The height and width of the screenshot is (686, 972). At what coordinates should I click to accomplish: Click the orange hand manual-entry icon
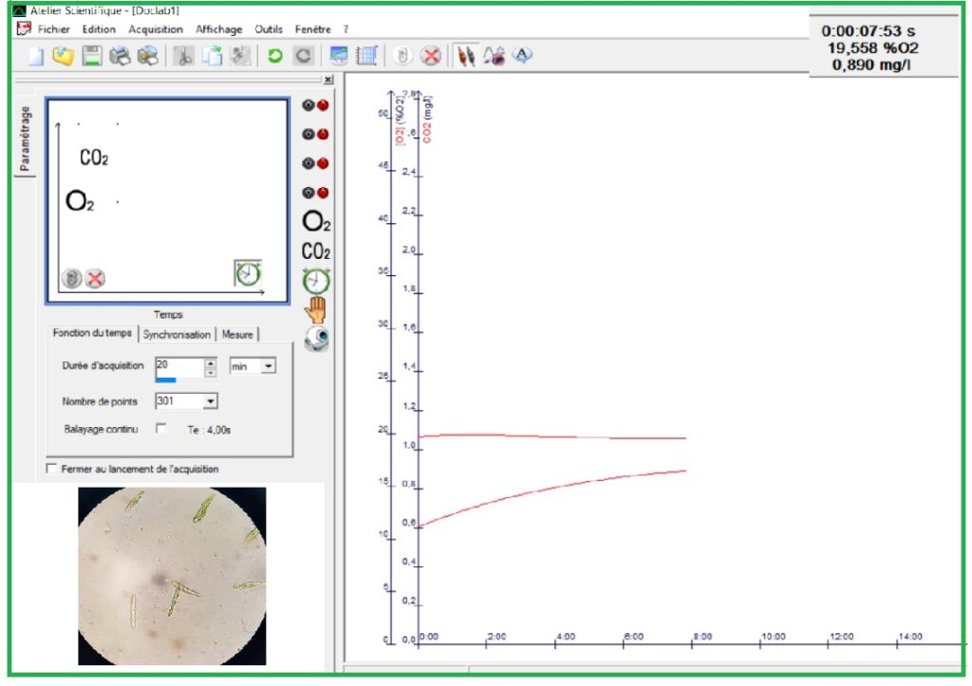pos(316,310)
